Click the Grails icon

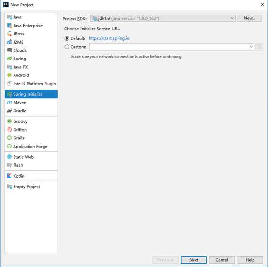coord(9,138)
